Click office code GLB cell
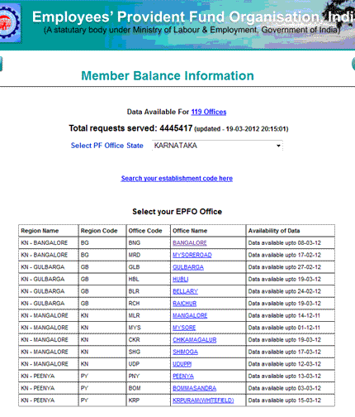The width and height of the screenshot is (355, 417). click(149, 267)
